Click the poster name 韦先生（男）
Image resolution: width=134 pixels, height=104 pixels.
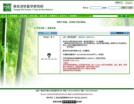49,37
